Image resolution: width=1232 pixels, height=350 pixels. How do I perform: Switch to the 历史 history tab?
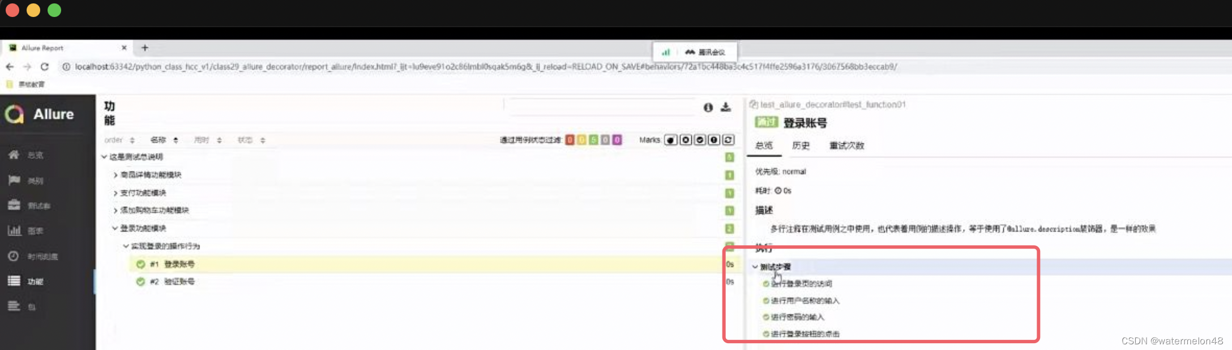(801, 146)
